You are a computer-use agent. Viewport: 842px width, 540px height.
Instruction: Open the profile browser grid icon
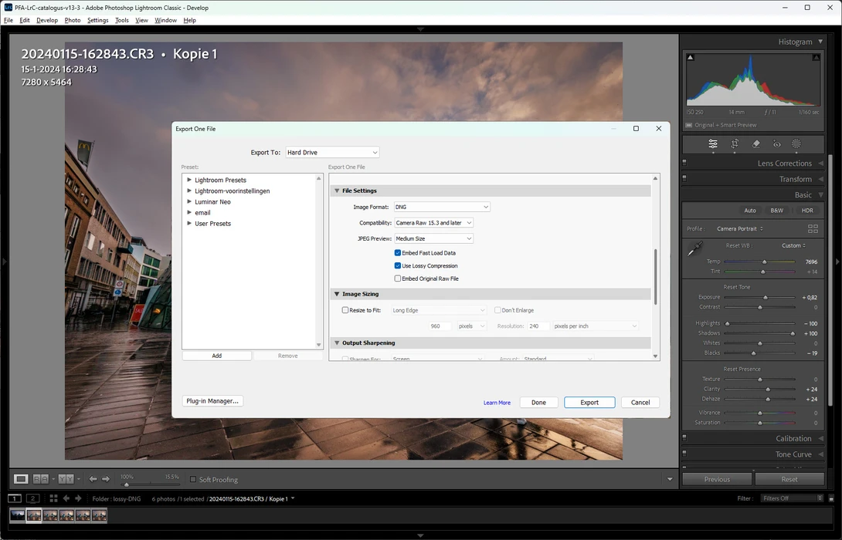pyautogui.click(x=813, y=228)
